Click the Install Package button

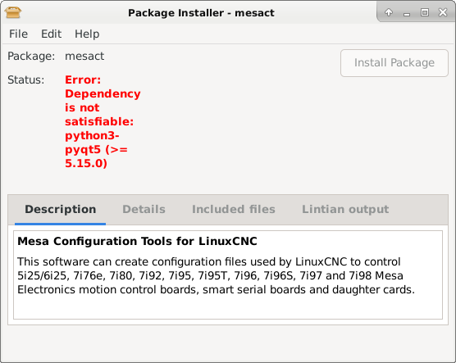click(394, 63)
